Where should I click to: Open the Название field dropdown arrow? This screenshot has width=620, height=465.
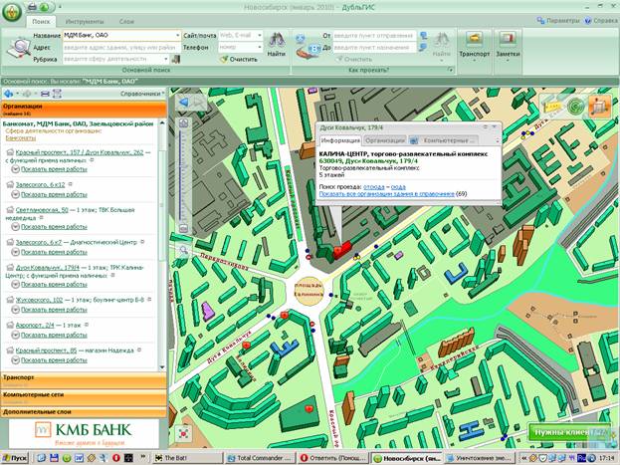coord(178,35)
